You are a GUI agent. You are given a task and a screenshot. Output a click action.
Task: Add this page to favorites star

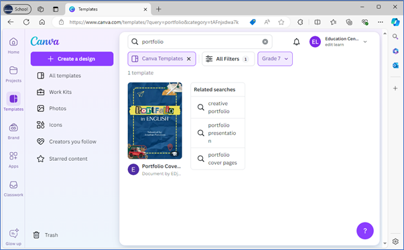(281, 22)
